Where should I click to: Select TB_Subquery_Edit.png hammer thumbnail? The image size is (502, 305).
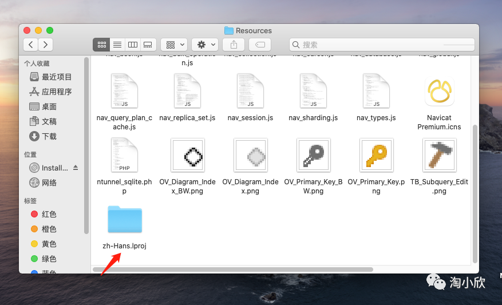(439, 155)
